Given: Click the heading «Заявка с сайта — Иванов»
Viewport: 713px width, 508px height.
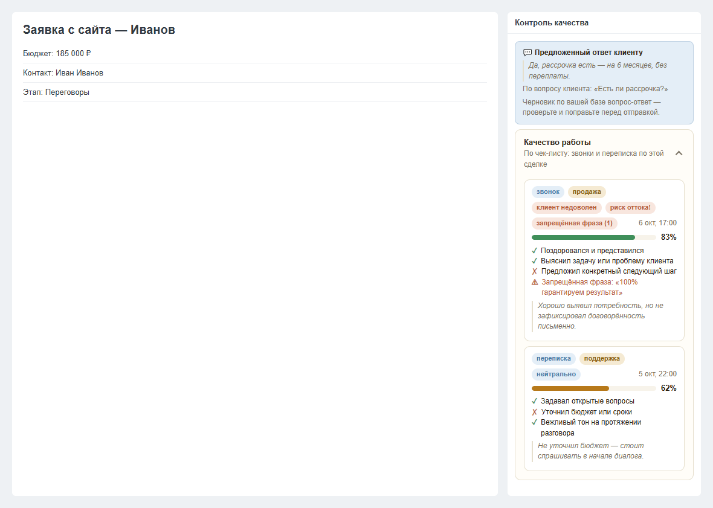Looking at the screenshot, I should point(99,30).
